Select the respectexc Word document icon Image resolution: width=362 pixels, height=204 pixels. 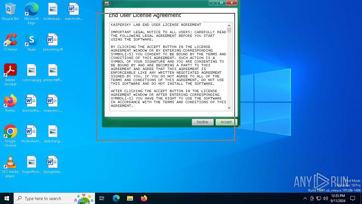[x=53, y=104]
